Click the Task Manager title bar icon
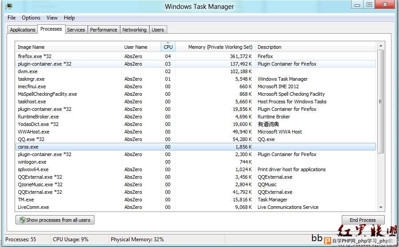 8,6
